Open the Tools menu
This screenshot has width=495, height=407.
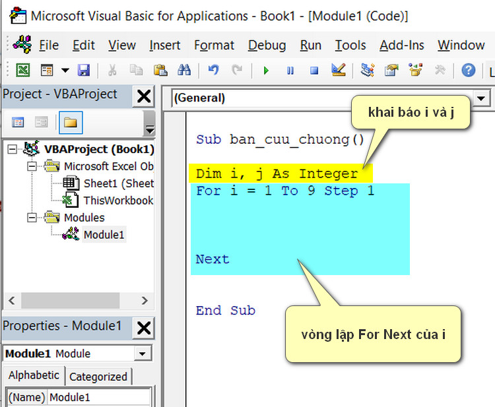click(x=350, y=45)
